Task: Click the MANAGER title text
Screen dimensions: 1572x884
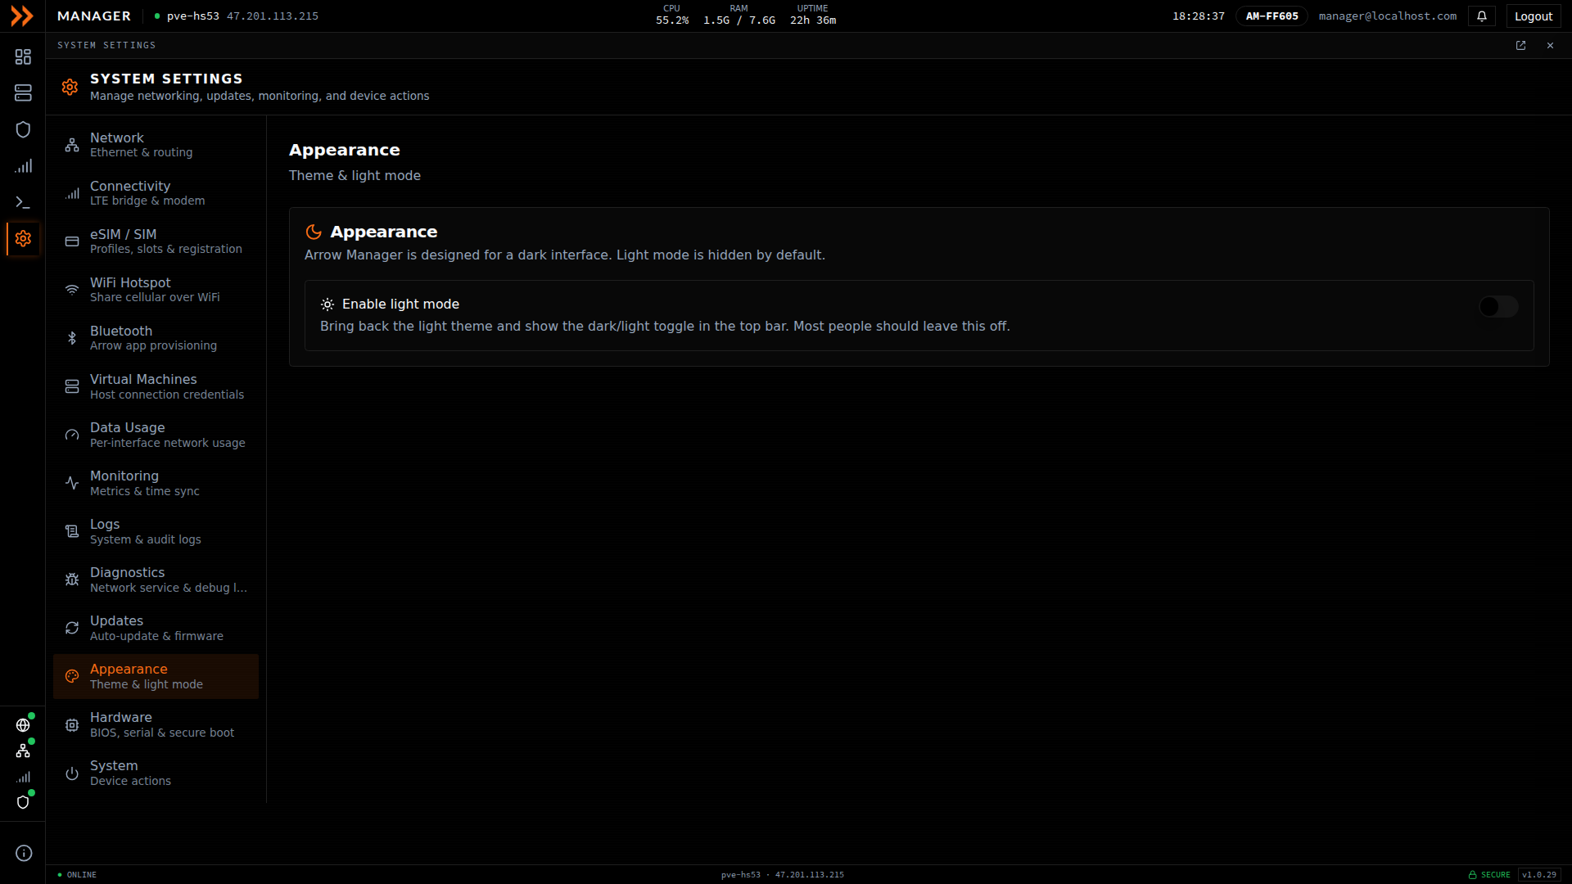Action: 94,16
